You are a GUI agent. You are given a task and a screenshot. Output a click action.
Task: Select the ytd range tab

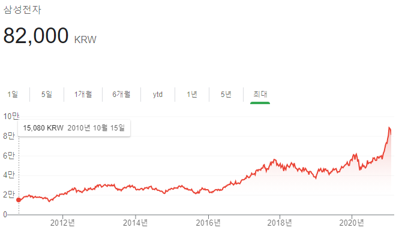158,95
